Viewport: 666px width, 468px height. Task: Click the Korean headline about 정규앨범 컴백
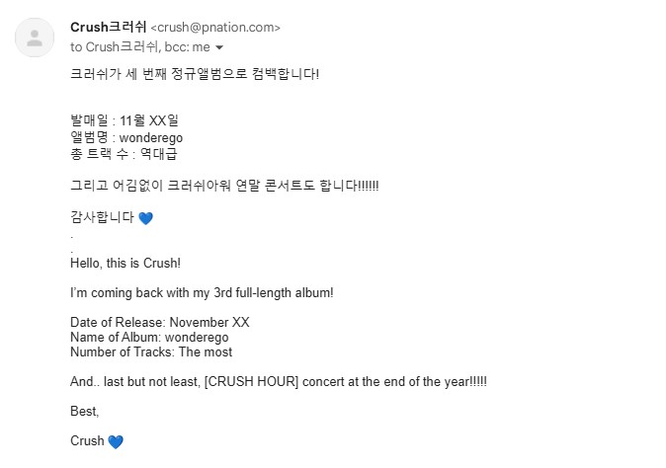tap(195, 74)
